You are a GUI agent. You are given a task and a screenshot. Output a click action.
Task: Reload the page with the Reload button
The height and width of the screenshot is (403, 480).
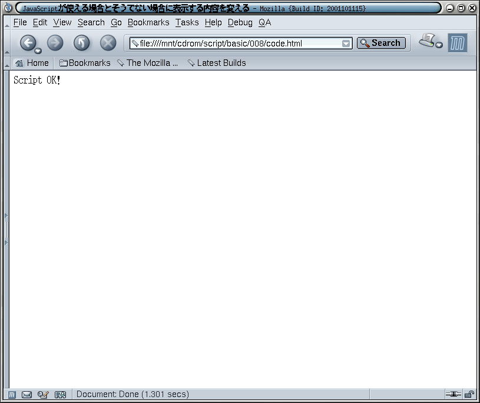click(81, 42)
